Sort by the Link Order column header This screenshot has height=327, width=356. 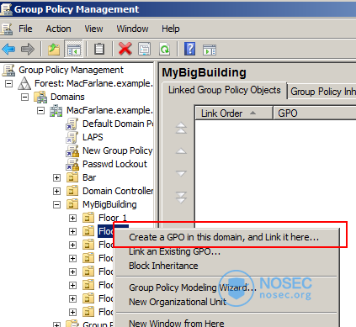point(233,113)
